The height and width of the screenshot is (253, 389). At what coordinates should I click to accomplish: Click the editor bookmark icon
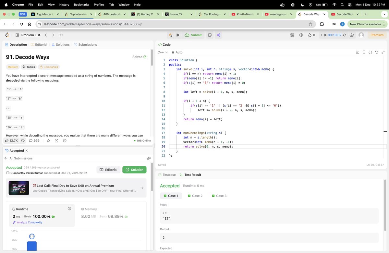click(x=364, y=52)
